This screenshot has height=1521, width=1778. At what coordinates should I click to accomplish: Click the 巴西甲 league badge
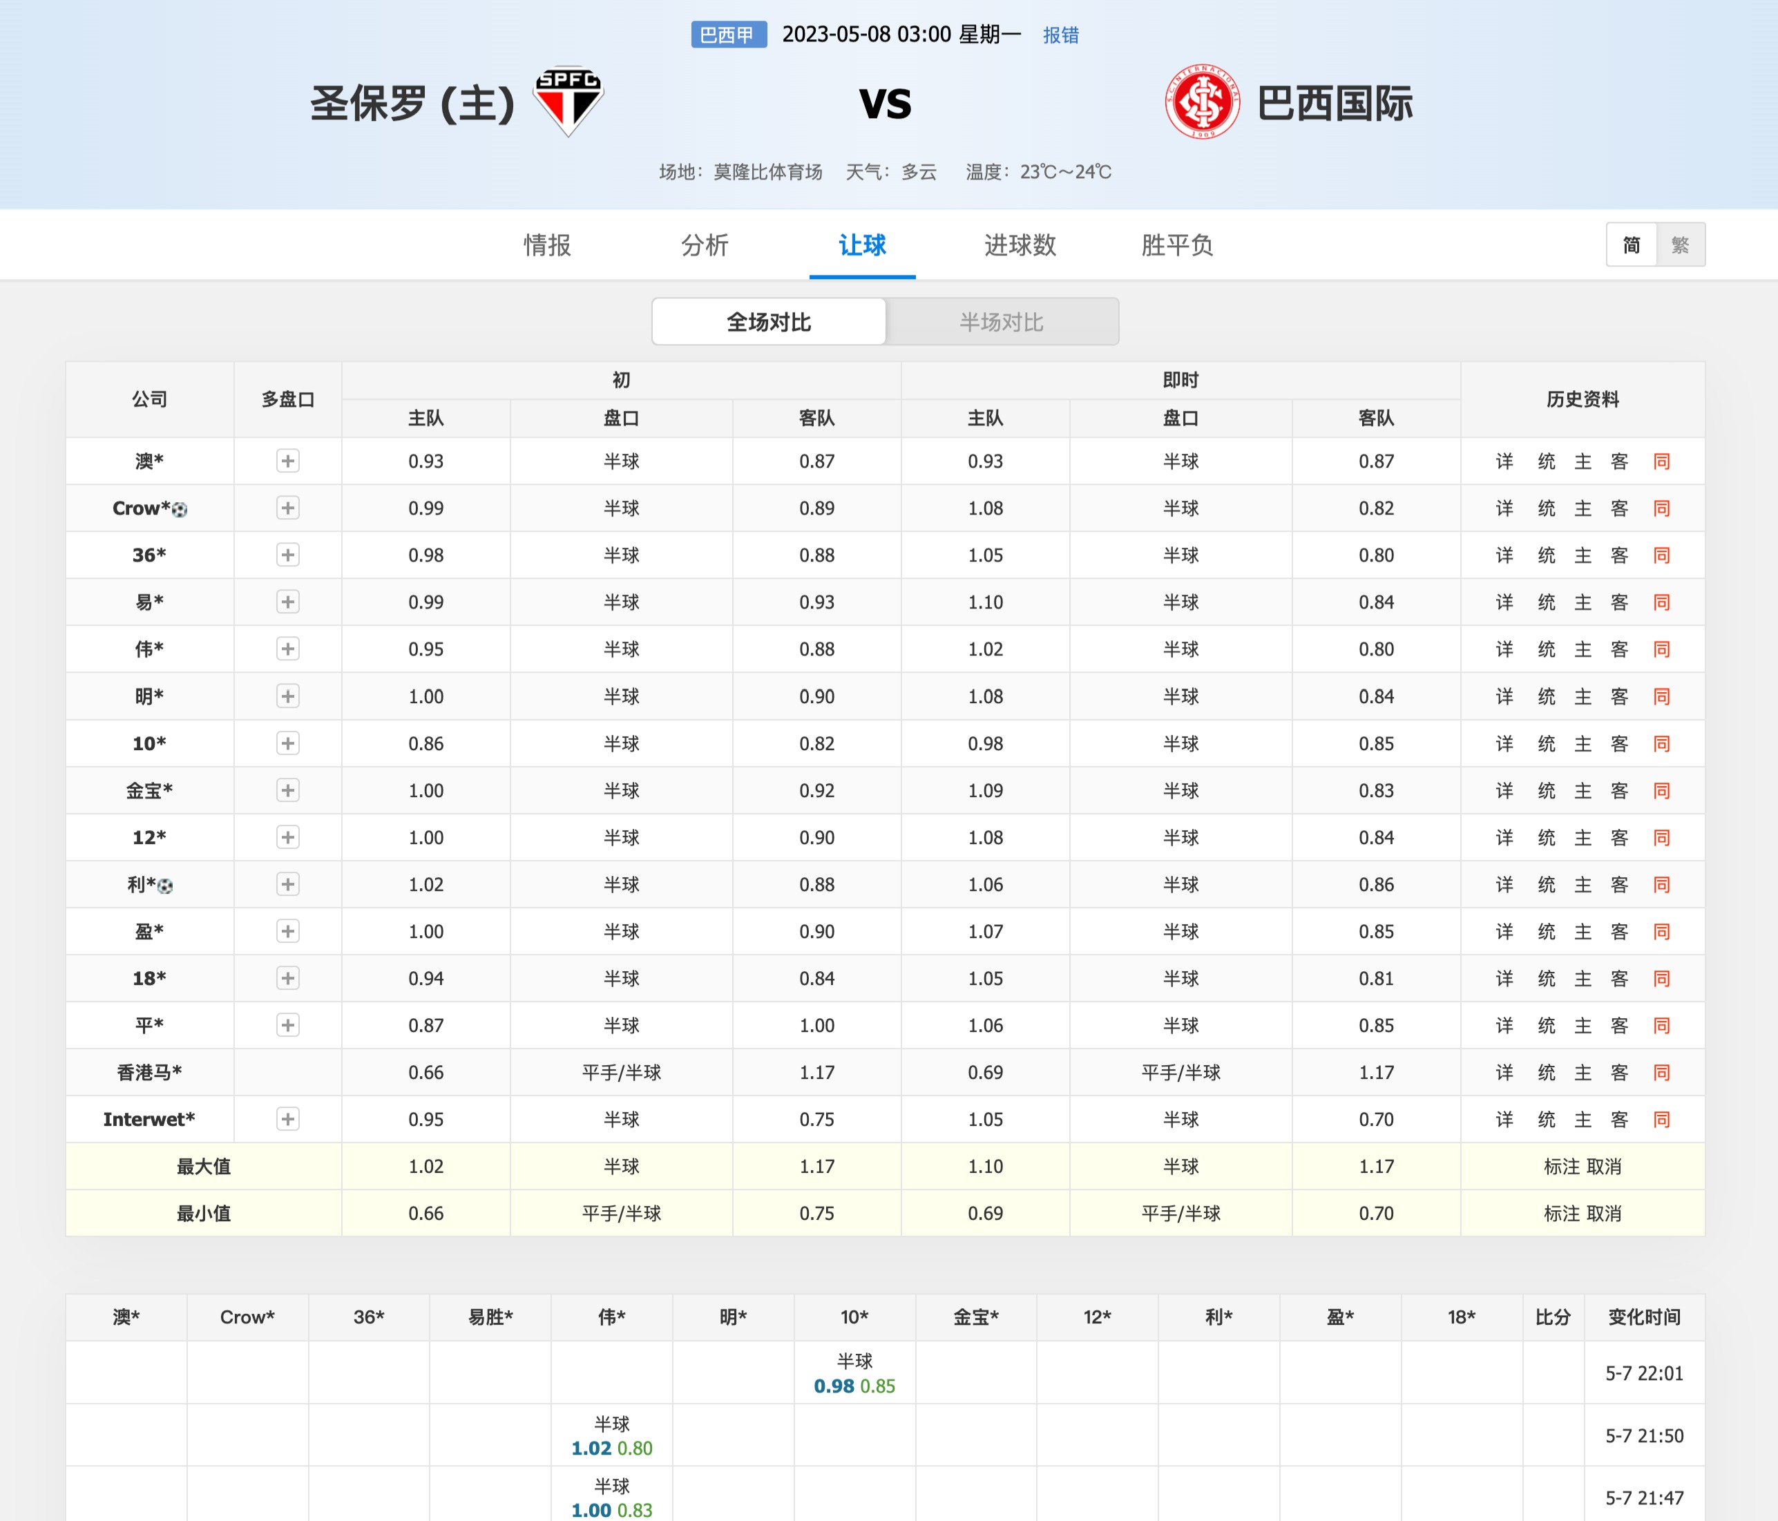[729, 35]
